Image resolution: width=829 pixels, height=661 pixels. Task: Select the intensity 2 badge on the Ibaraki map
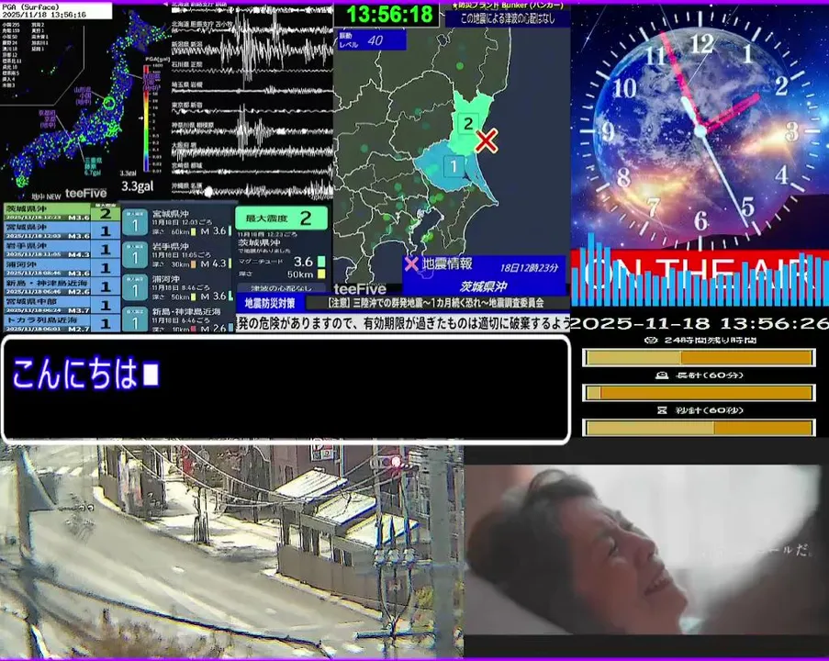[468, 124]
